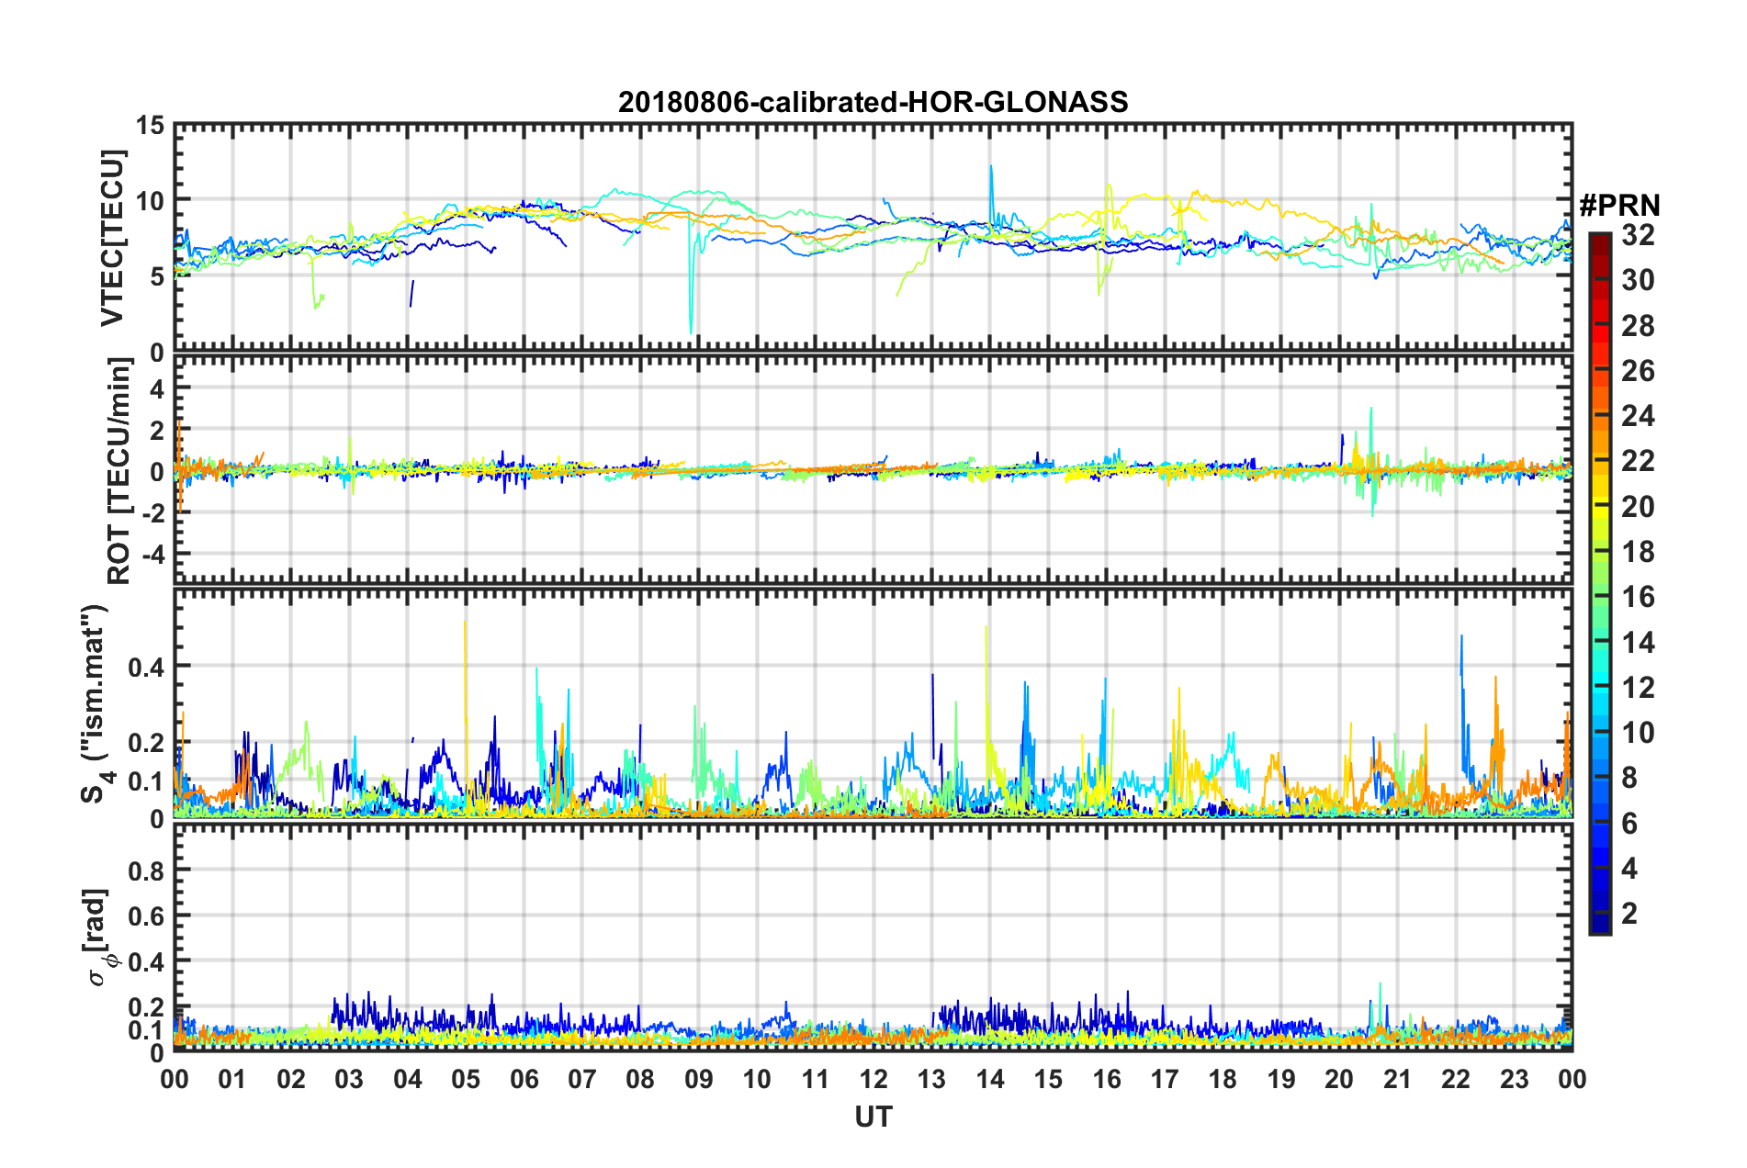The height and width of the screenshot is (1168, 1747).
Task: Click the plot title 20180806-calibrated-HOR-GLONASS
Action: point(873,102)
